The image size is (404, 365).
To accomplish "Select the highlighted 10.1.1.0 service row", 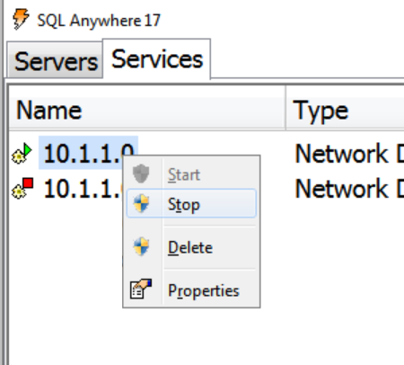I will [x=88, y=153].
